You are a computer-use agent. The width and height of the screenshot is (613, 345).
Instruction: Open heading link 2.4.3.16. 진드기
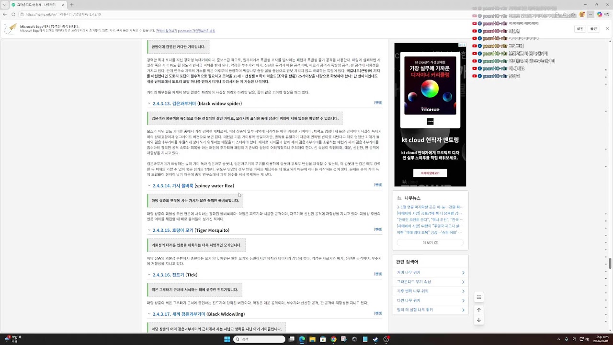point(168,275)
